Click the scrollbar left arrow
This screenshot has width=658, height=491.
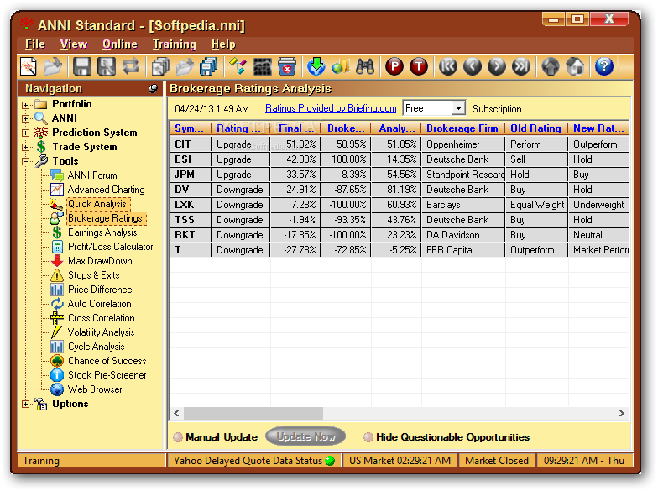tap(176, 413)
